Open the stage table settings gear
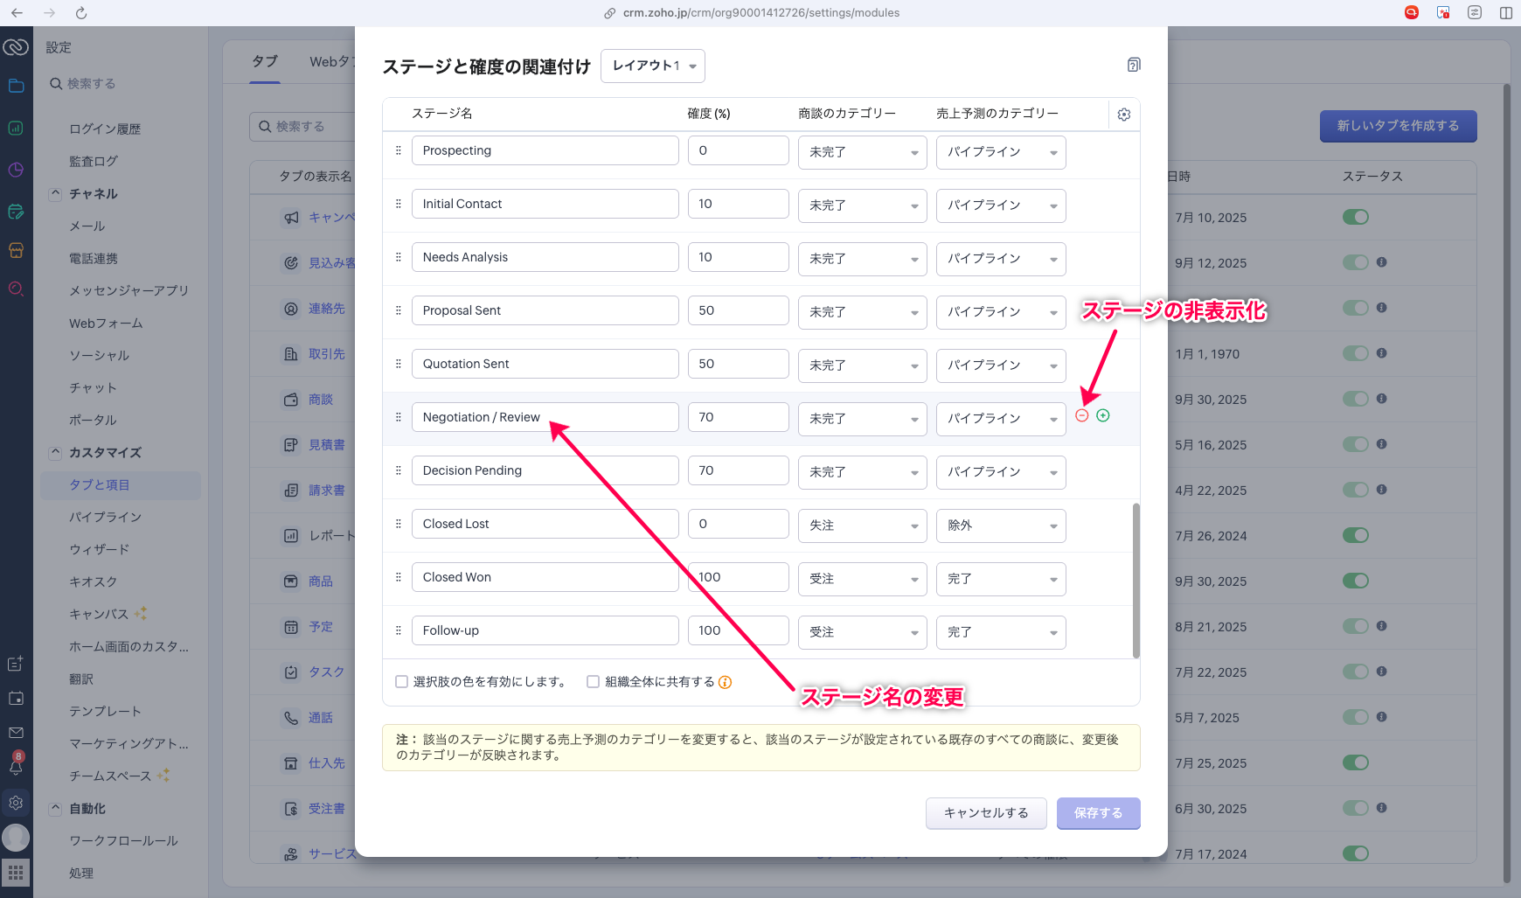This screenshot has width=1521, height=898. [1124, 115]
